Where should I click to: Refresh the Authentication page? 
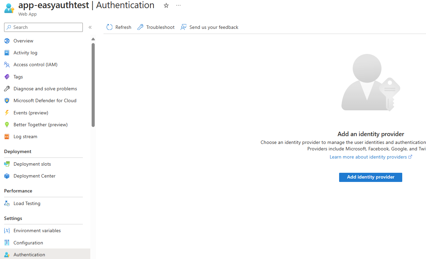click(118, 27)
